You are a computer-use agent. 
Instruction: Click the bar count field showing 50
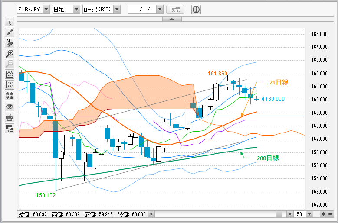click(x=300, y=214)
